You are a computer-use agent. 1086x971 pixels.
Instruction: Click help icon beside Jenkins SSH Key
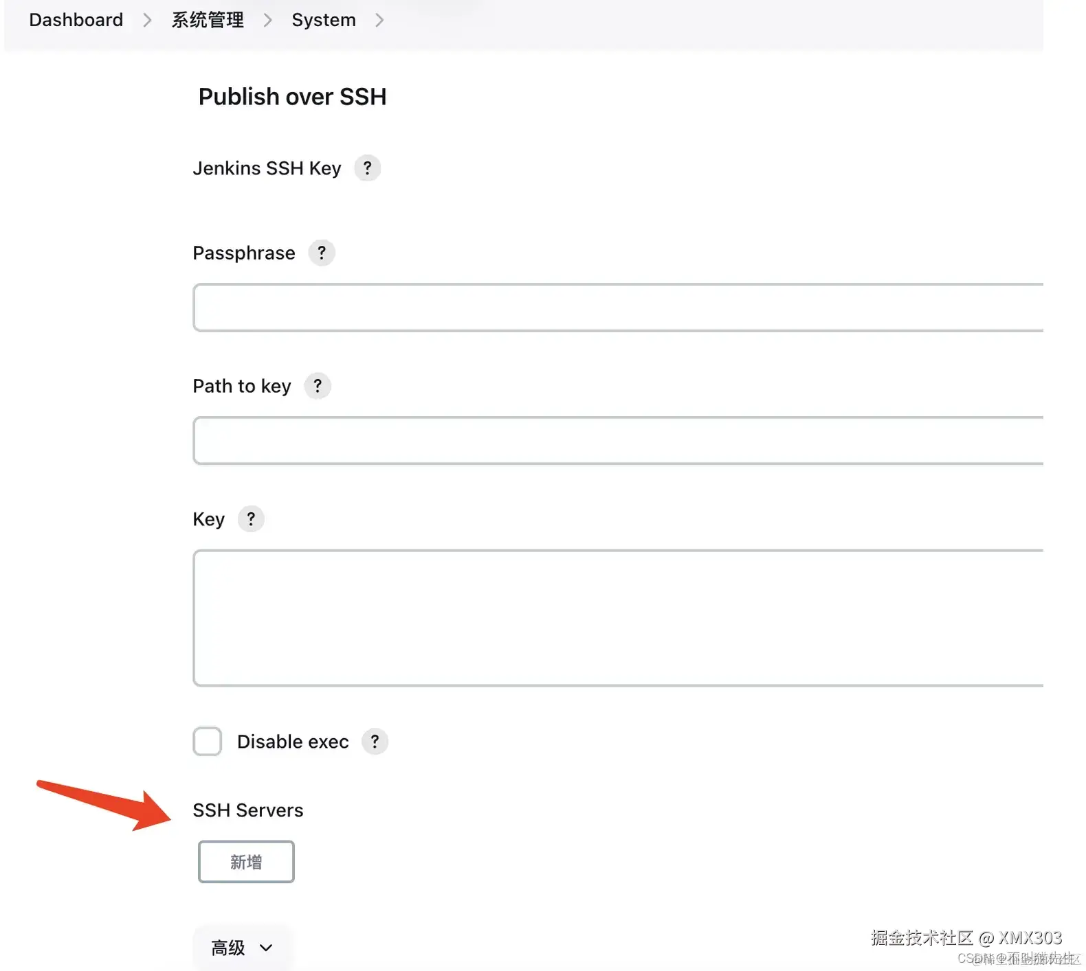pos(367,168)
